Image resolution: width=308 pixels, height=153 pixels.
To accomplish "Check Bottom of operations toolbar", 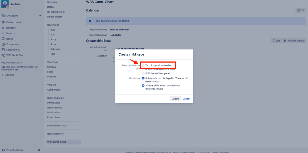I will [x=143, y=69].
